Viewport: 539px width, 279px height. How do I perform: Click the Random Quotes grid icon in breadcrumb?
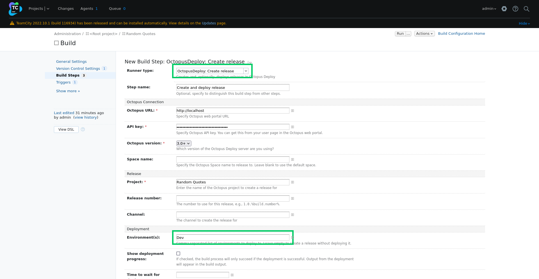pyautogui.click(x=124, y=34)
